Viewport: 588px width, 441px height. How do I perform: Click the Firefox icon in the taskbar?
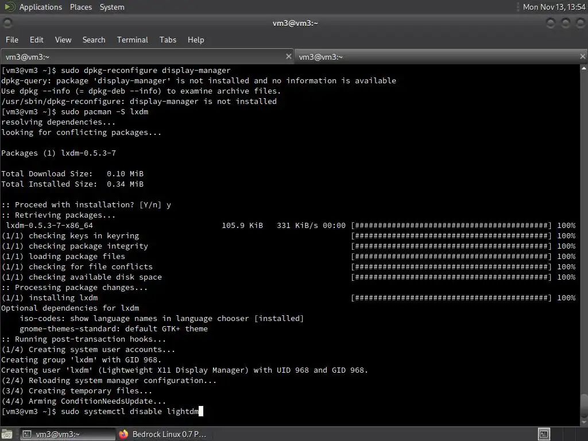click(x=123, y=434)
